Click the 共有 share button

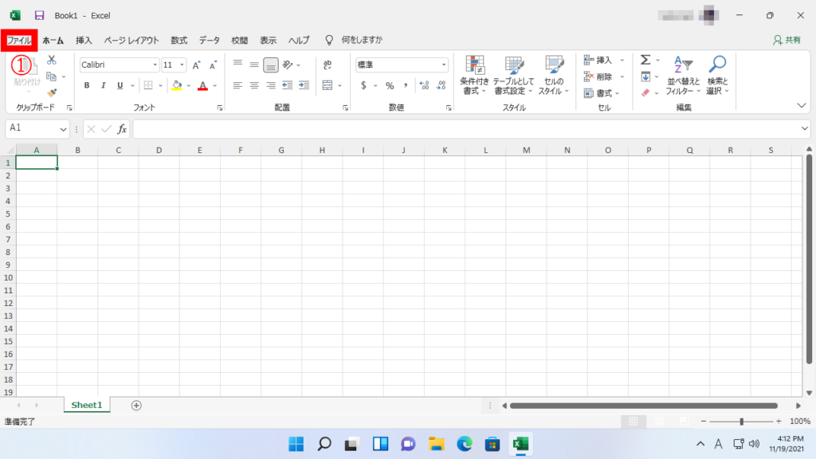click(x=787, y=40)
